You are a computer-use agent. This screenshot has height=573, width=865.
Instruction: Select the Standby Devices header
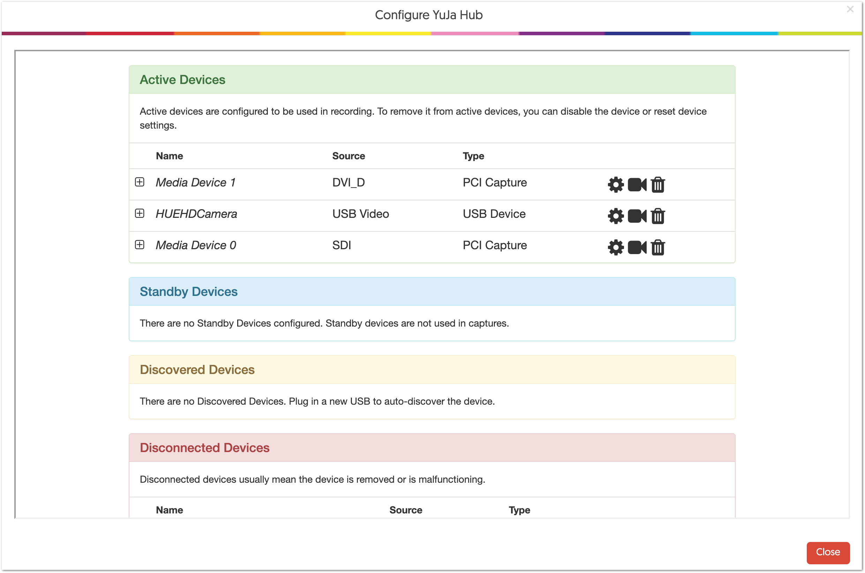tap(188, 292)
